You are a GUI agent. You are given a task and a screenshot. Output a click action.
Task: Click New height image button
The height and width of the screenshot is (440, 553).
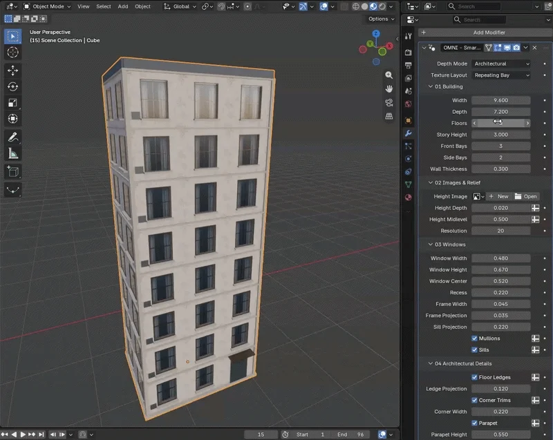click(498, 197)
